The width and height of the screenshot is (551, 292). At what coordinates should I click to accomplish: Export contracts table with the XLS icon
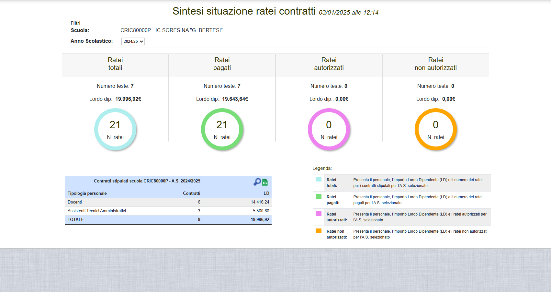265,182
